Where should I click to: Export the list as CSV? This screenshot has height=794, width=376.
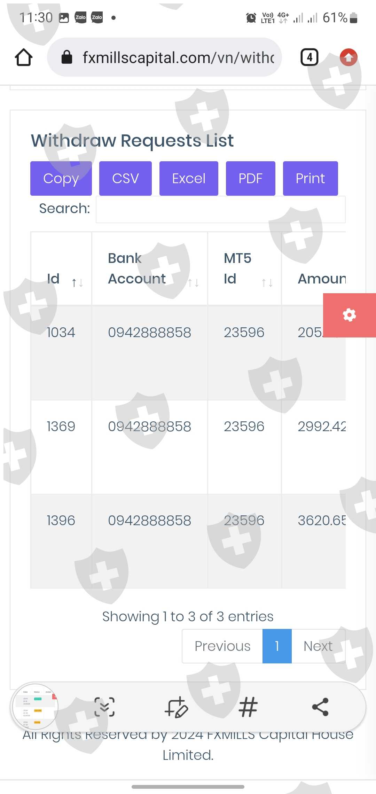pyautogui.click(x=125, y=178)
